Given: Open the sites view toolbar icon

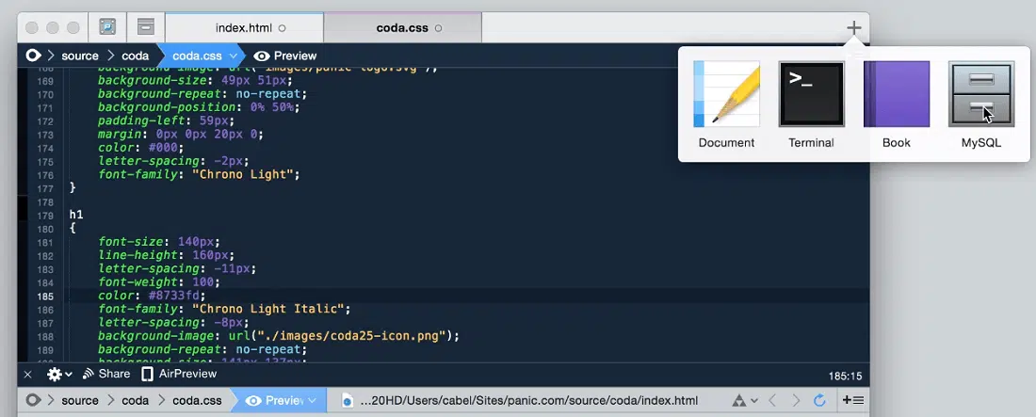Looking at the screenshot, I should click(x=107, y=27).
